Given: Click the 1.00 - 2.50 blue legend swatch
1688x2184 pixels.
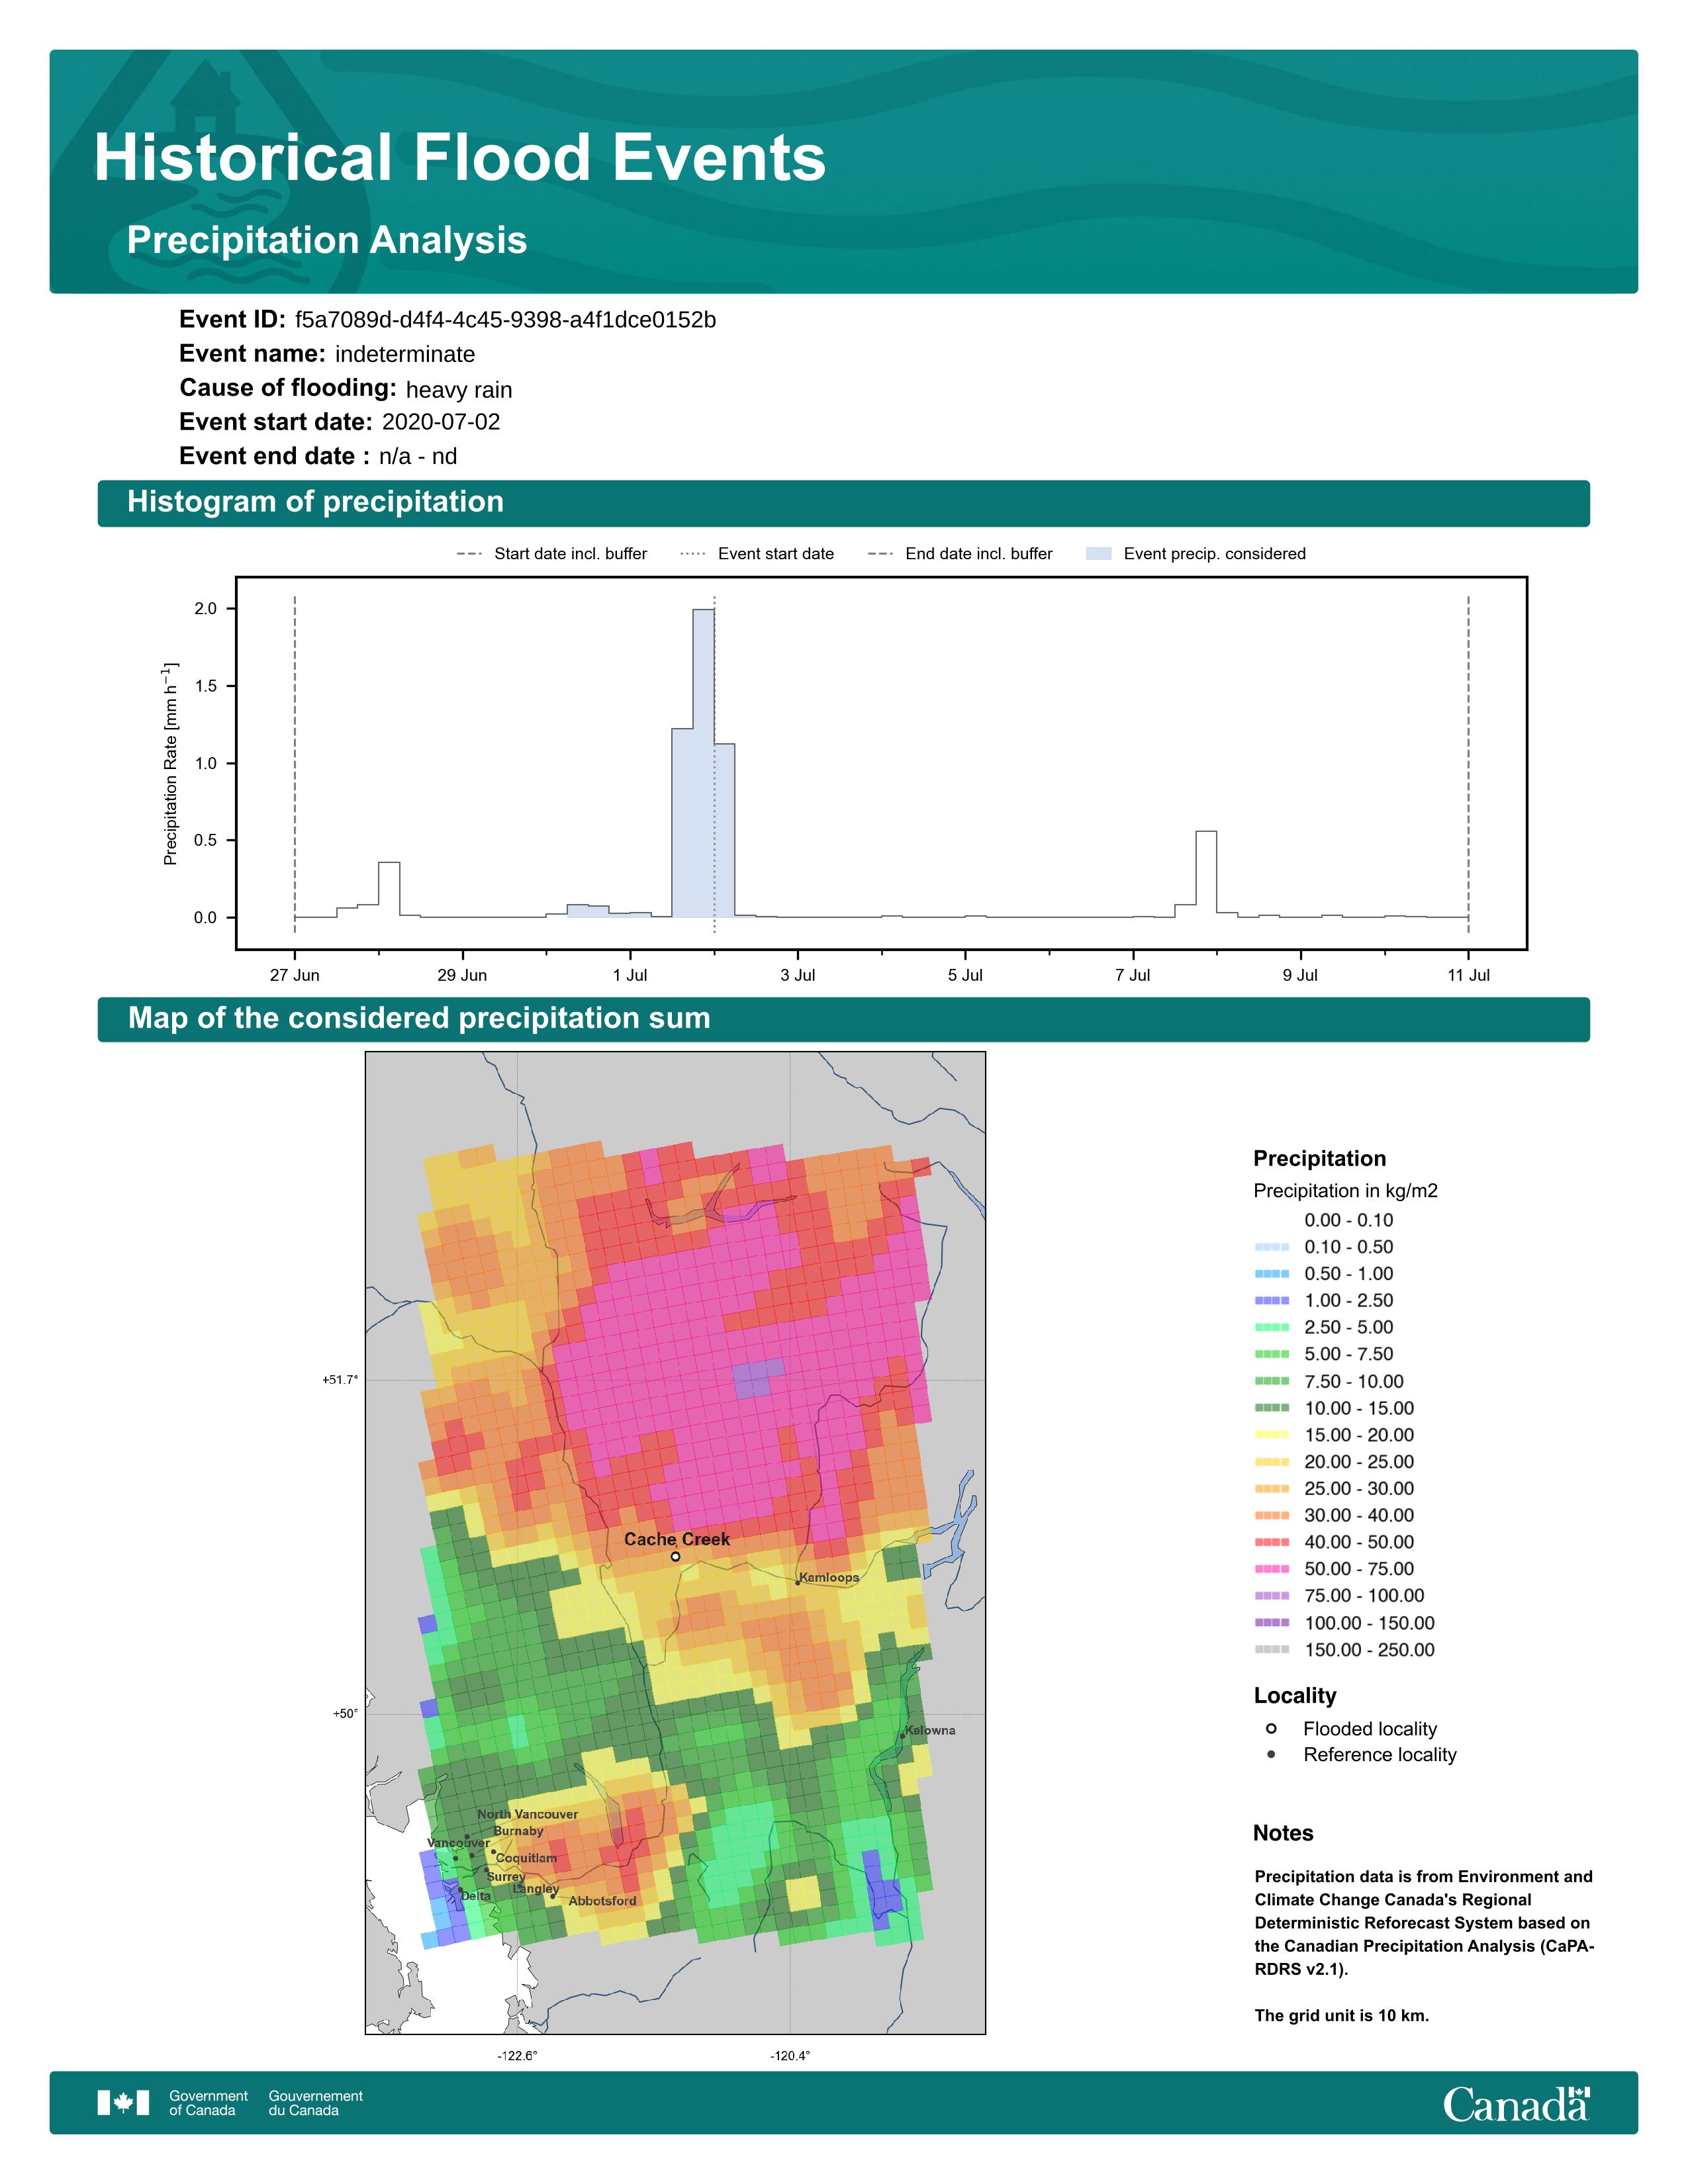Looking at the screenshot, I should click(1271, 1300).
